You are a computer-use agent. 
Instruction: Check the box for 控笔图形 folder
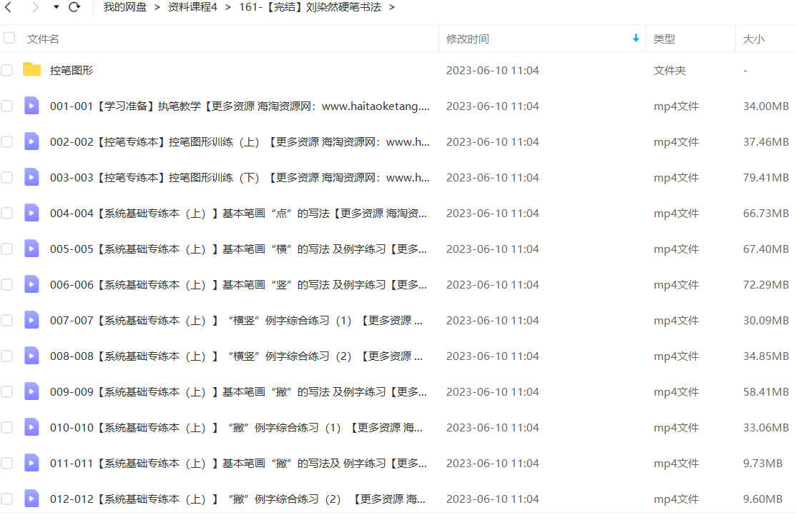click(x=6, y=70)
